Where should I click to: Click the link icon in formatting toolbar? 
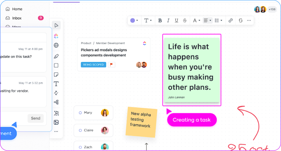[x=230, y=21]
